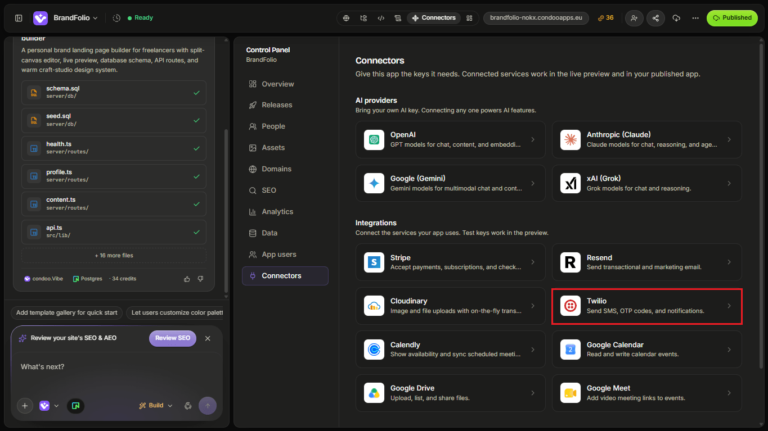Open the brandfolio-nokx.condooapps.eu URL

click(x=536, y=18)
